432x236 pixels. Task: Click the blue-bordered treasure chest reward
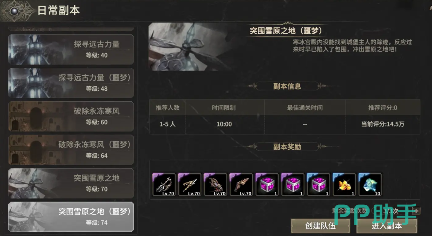click(x=319, y=184)
